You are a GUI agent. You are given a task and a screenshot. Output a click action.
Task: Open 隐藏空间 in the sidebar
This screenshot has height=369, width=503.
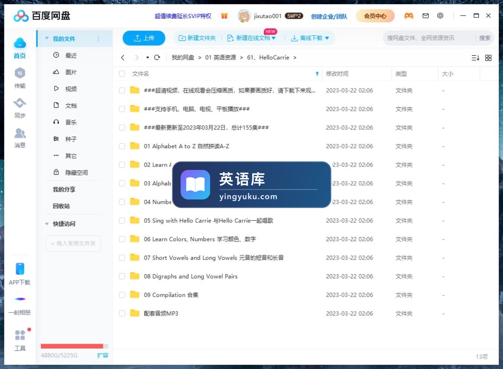click(x=77, y=172)
